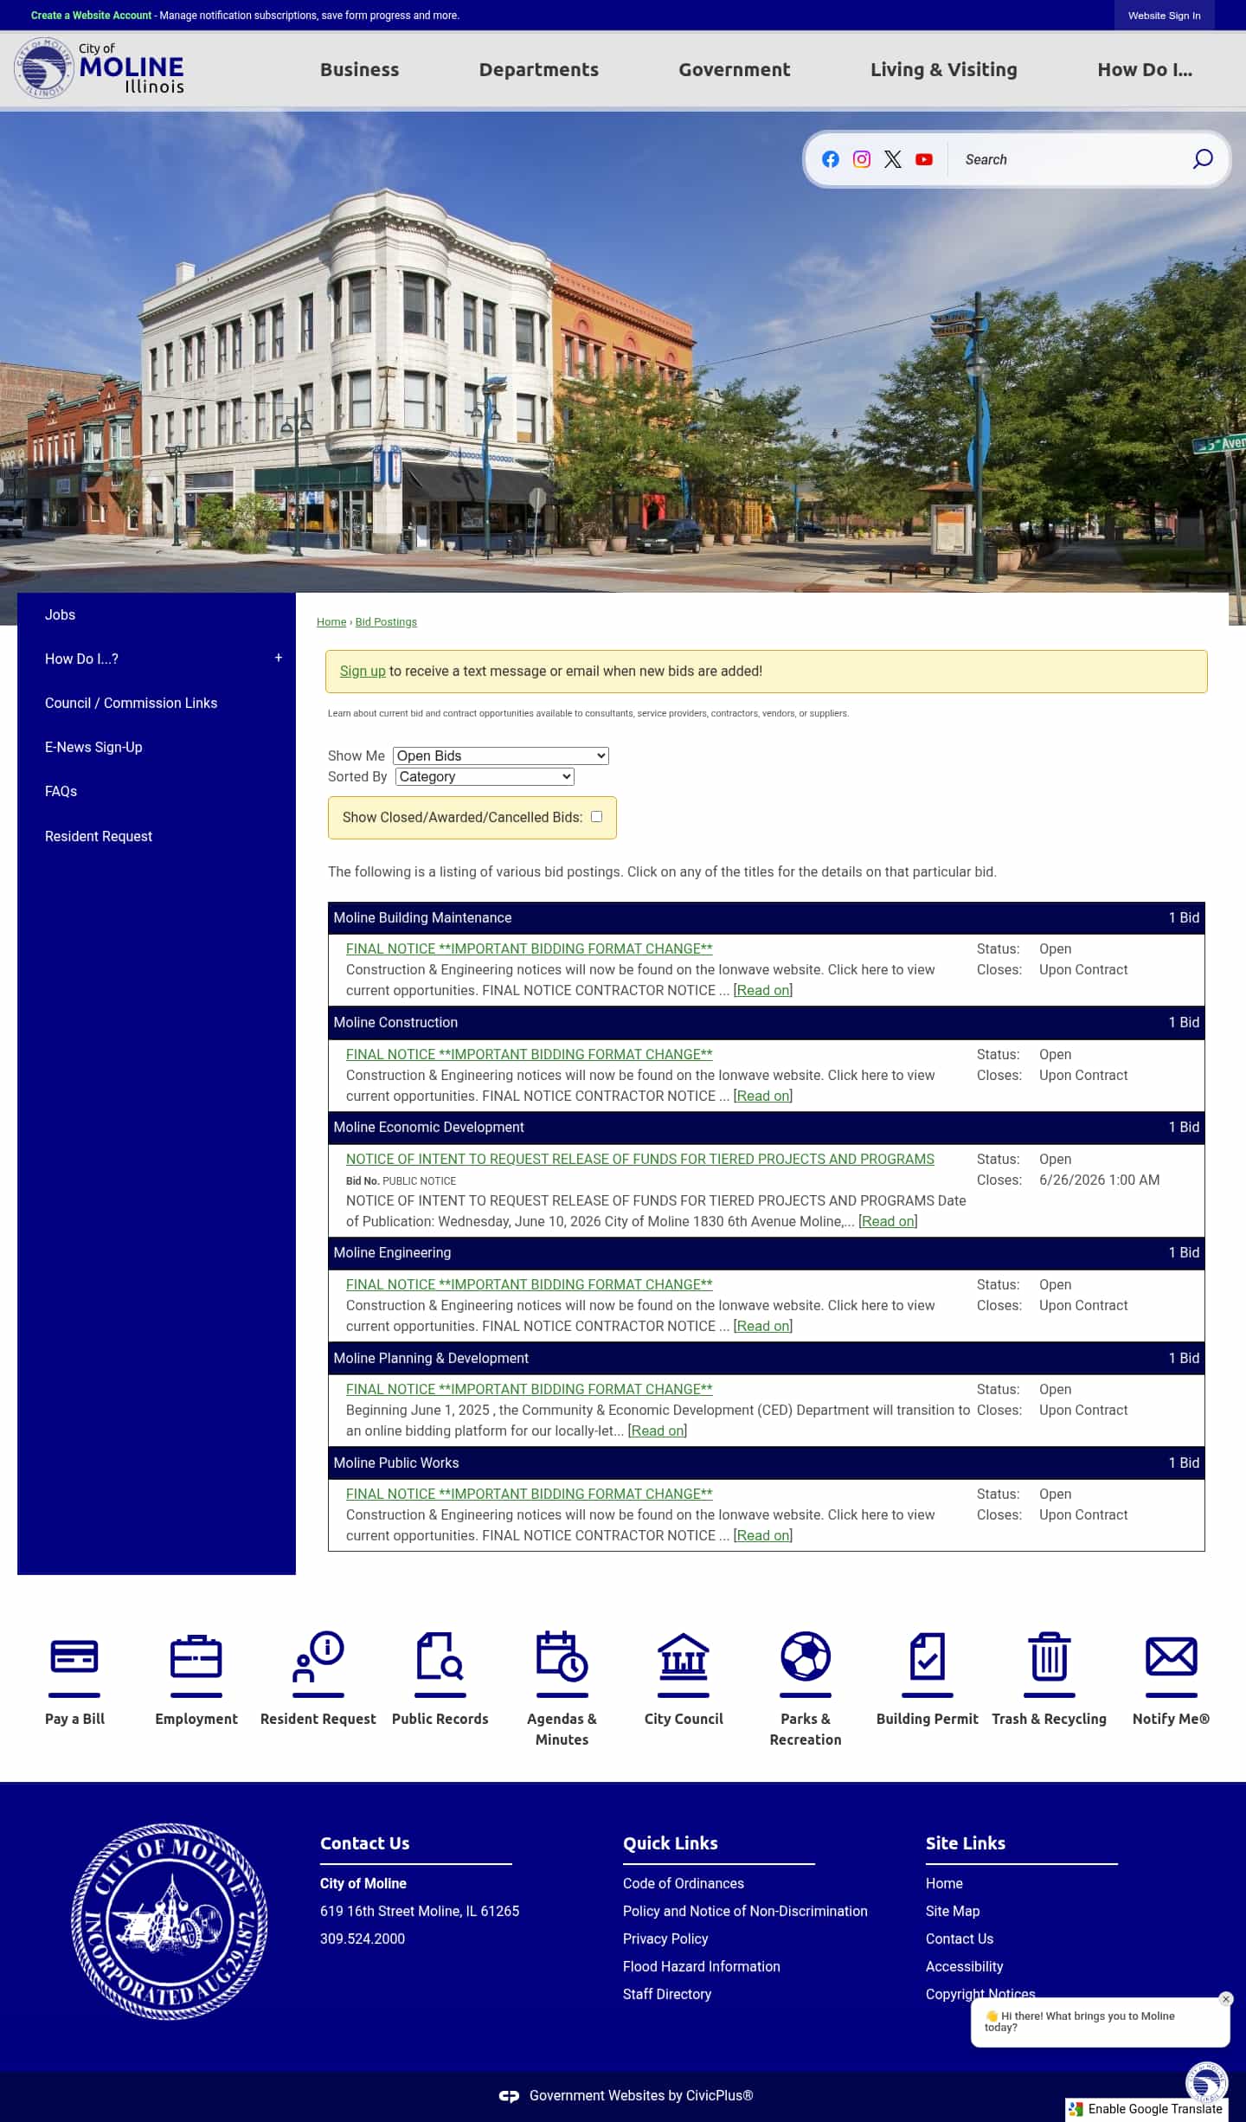
Task: Click Contact Us in Site Links
Action: (x=960, y=1939)
